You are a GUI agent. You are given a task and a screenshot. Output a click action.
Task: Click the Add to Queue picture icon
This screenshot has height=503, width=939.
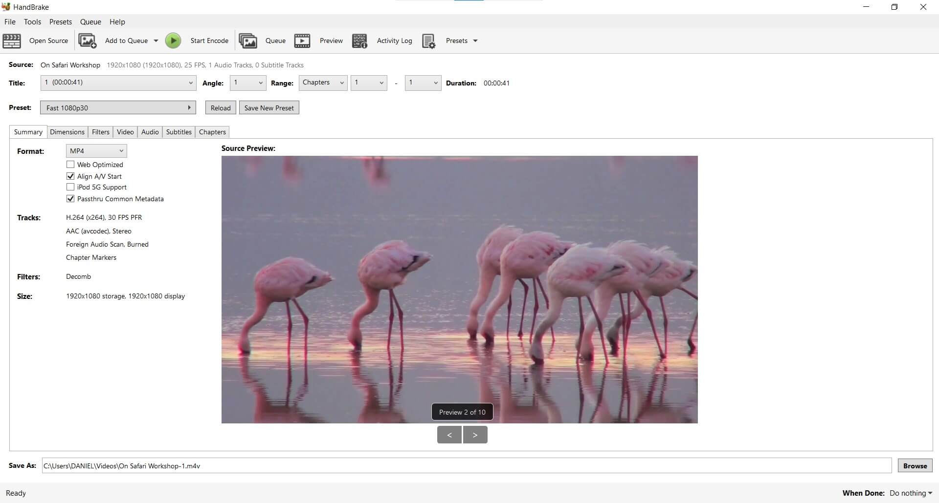point(88,41)
